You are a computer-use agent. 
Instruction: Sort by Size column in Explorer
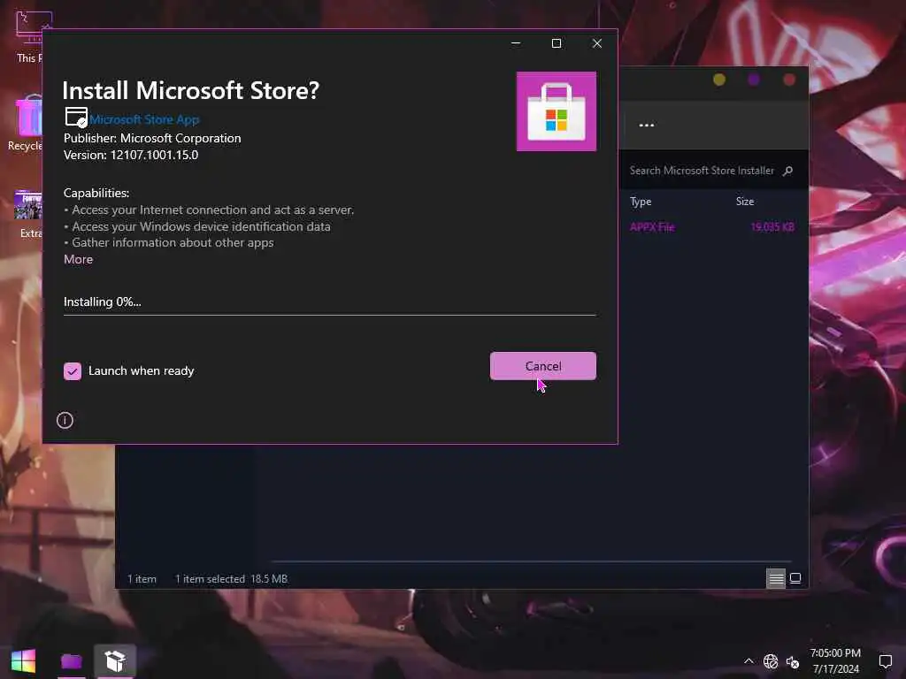click(745, 202)
